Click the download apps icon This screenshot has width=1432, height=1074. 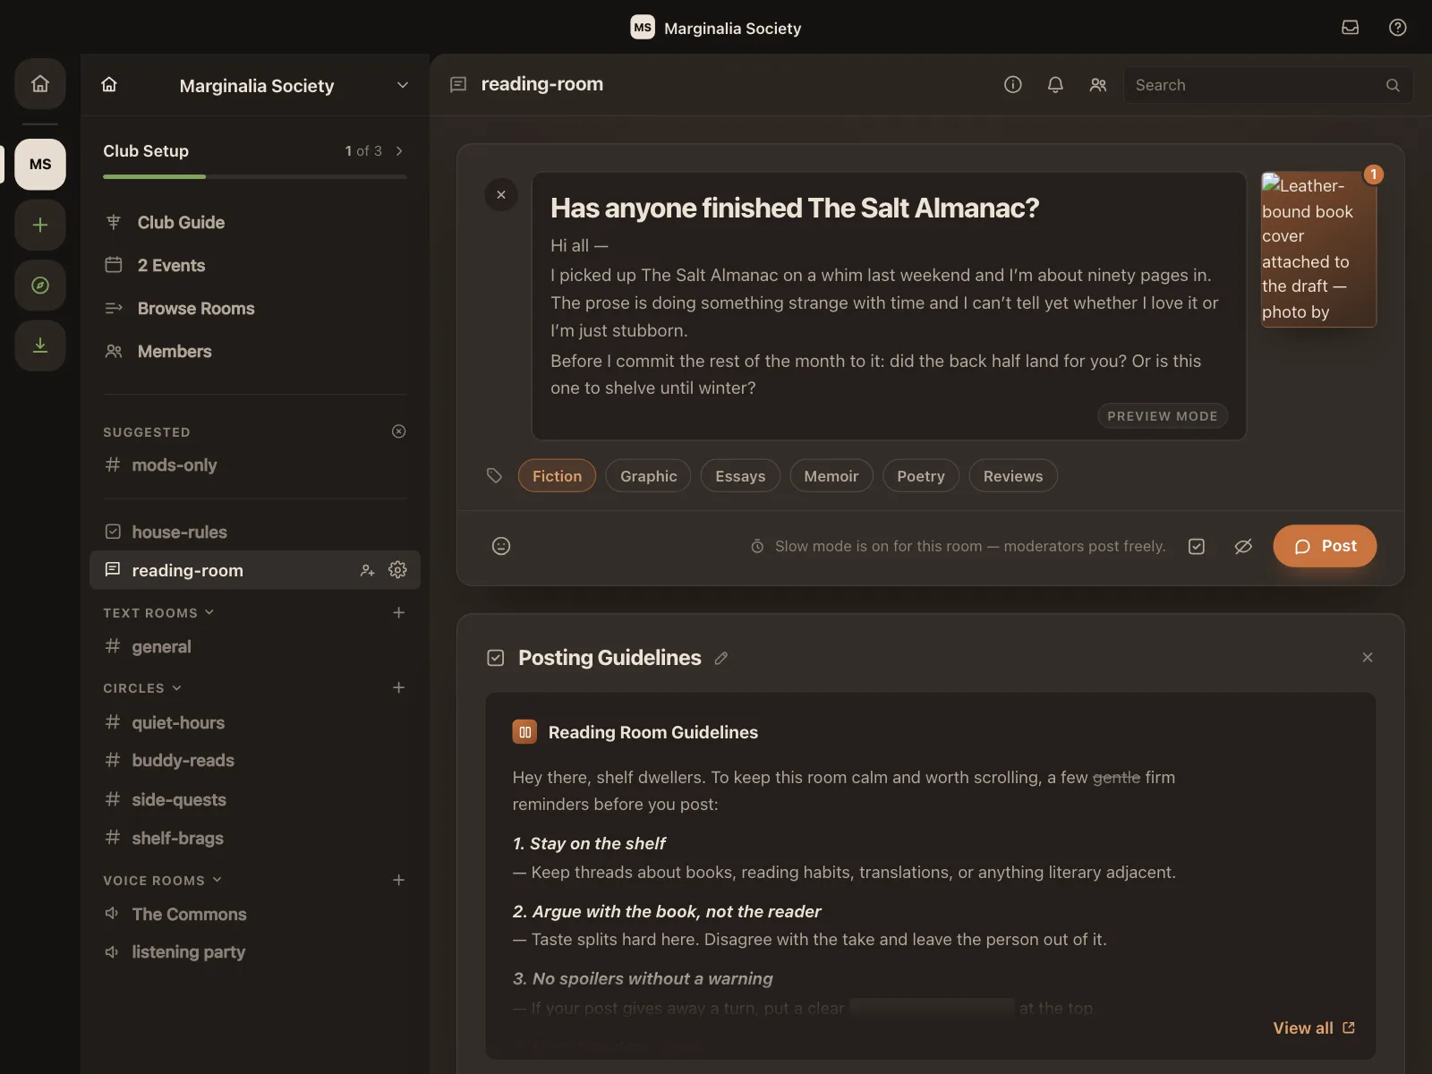point(40,345)
